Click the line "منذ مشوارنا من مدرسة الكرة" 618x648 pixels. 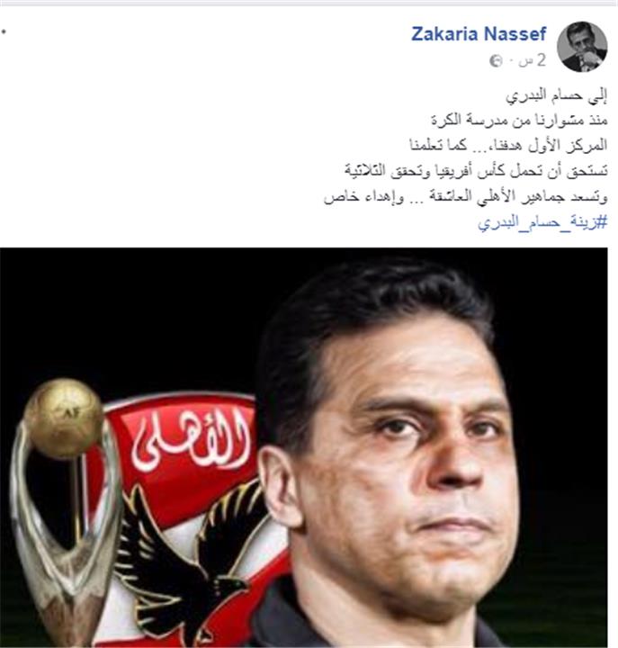519,121
